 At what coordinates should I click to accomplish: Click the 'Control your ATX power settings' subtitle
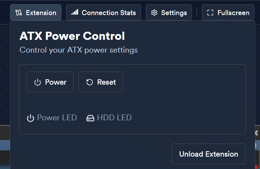pyautogui.click(x=79, y=50)
